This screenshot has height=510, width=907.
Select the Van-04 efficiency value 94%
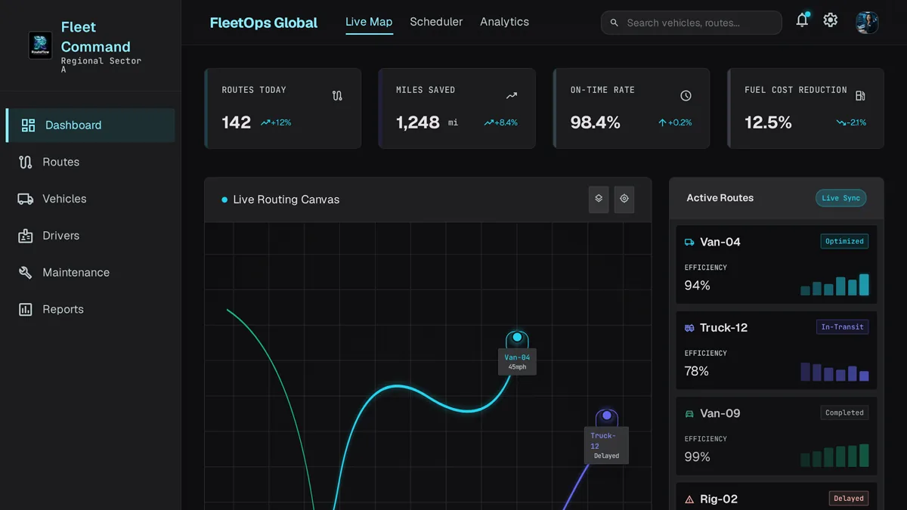697,286
